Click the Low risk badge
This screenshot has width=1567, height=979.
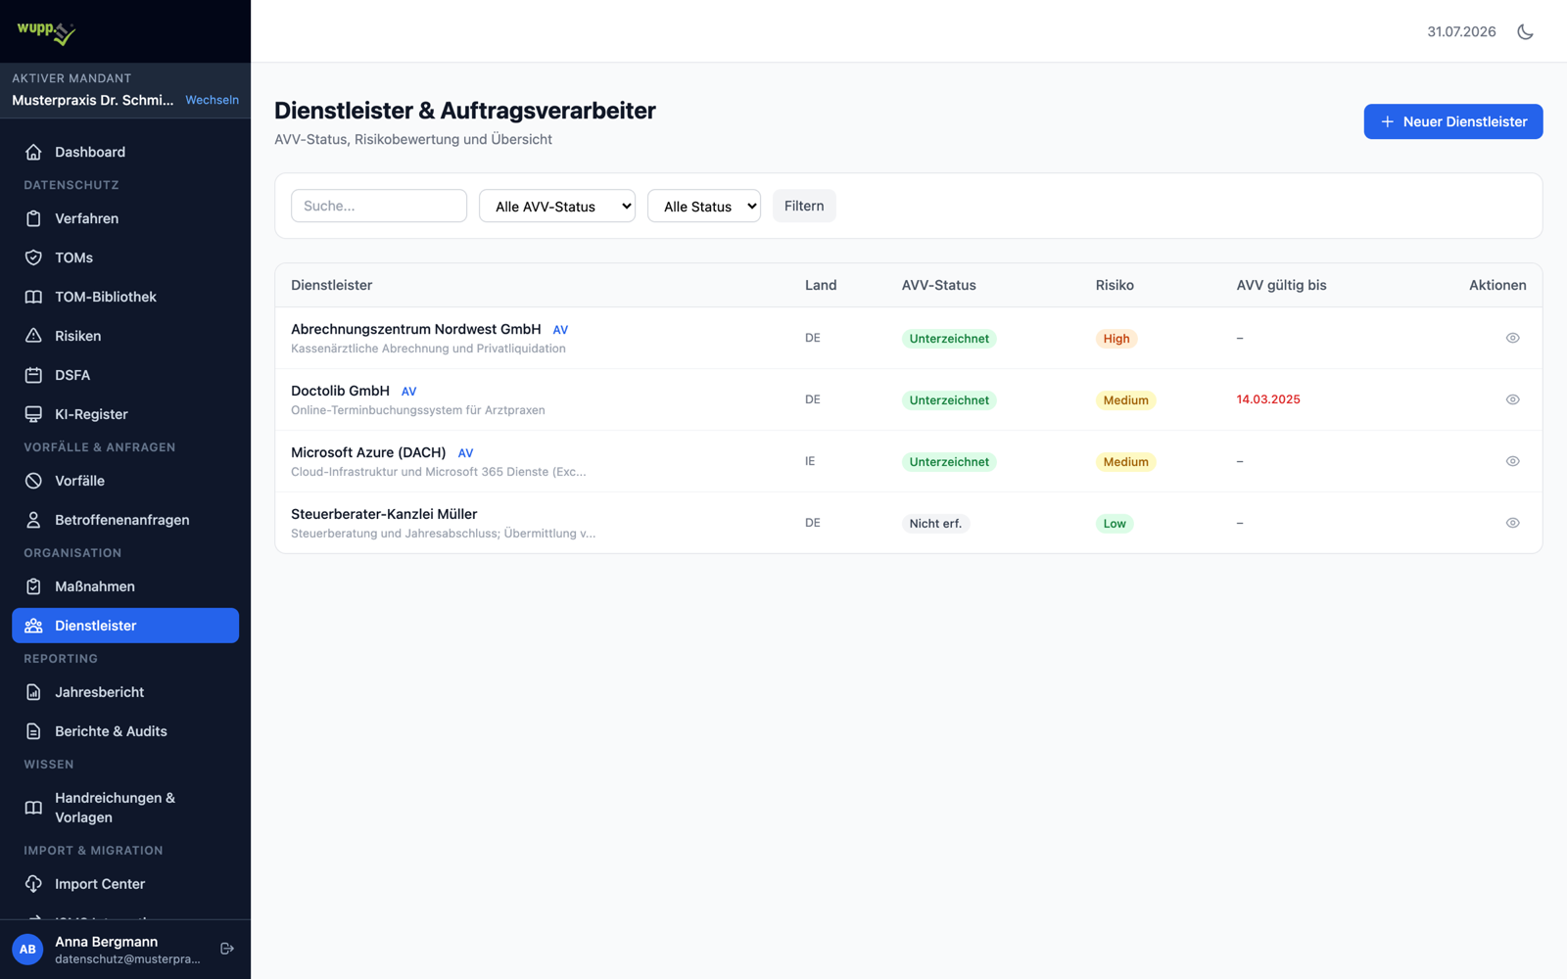[x=1115, y=524]
